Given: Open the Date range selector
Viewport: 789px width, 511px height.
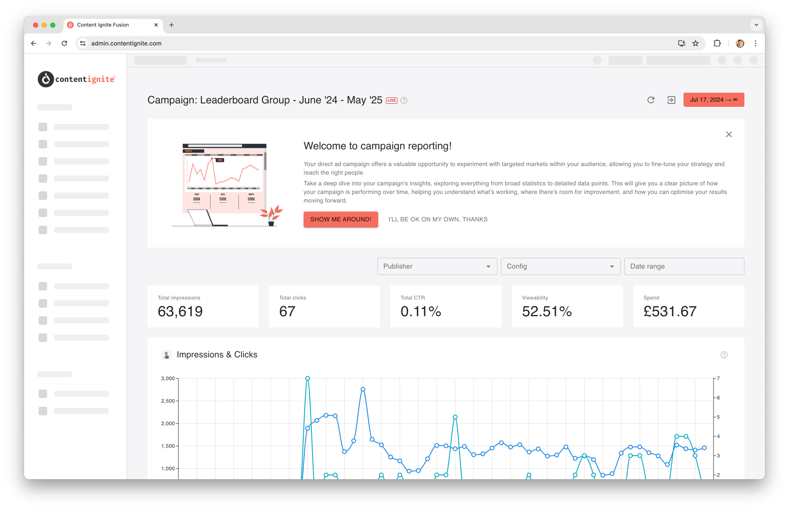Looking at the screenshot, I should pyautogui.click(x=684, y=266).
